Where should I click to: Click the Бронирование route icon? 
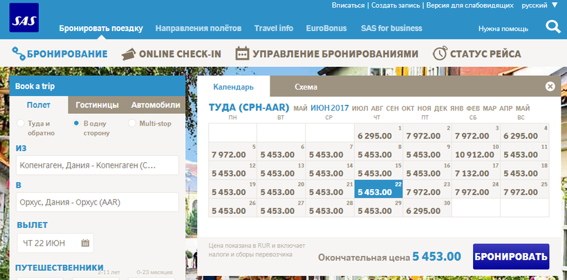[x=17, y=54]
